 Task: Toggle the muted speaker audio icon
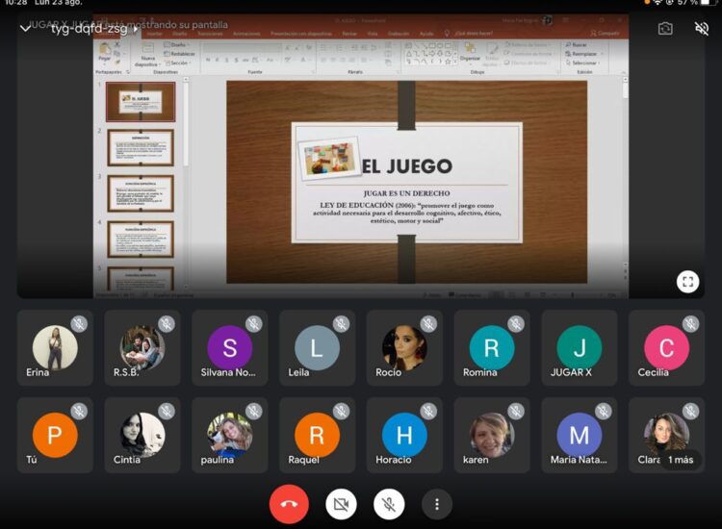tap(702, 29)
